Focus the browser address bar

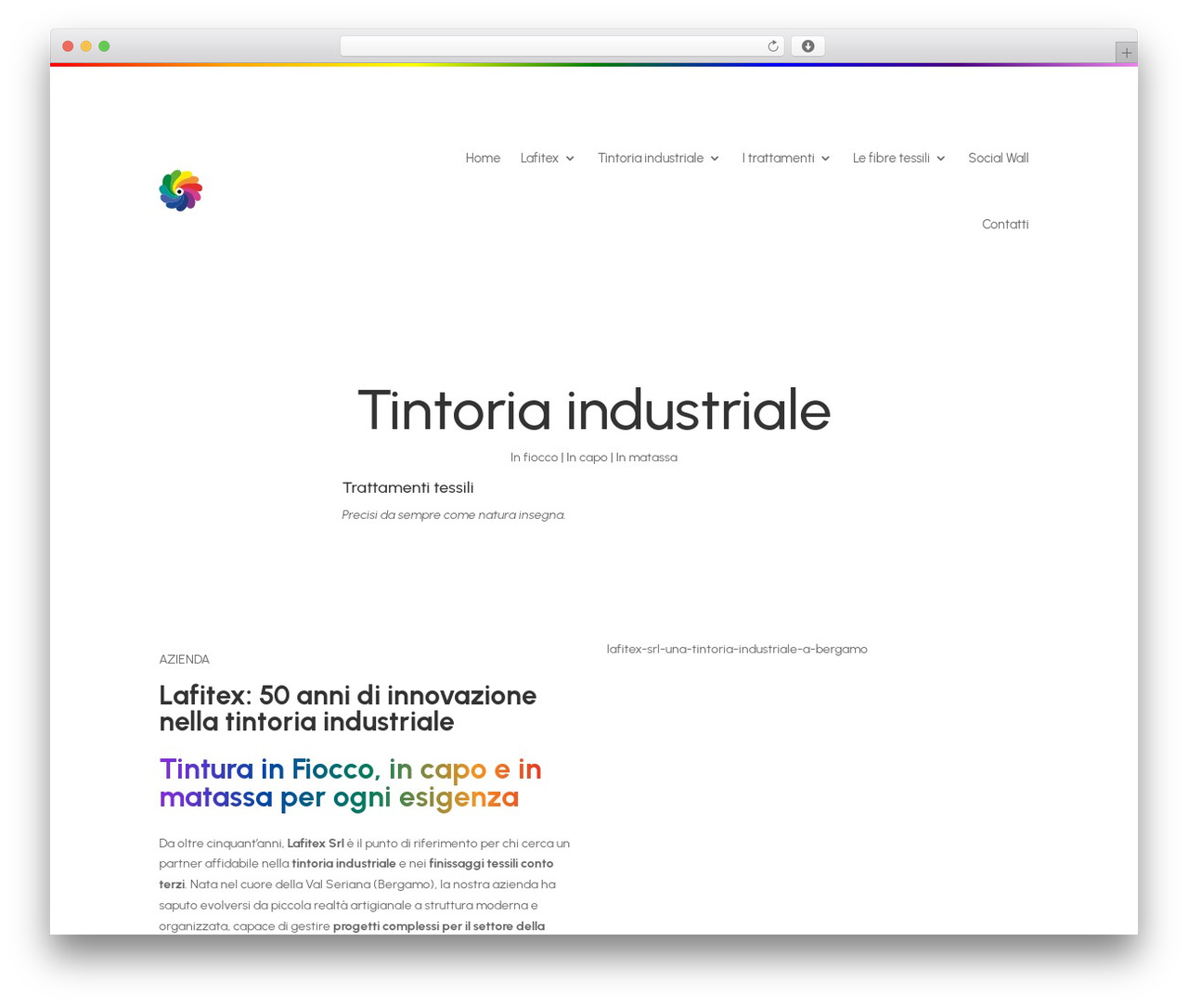click(x=562, y=46)
